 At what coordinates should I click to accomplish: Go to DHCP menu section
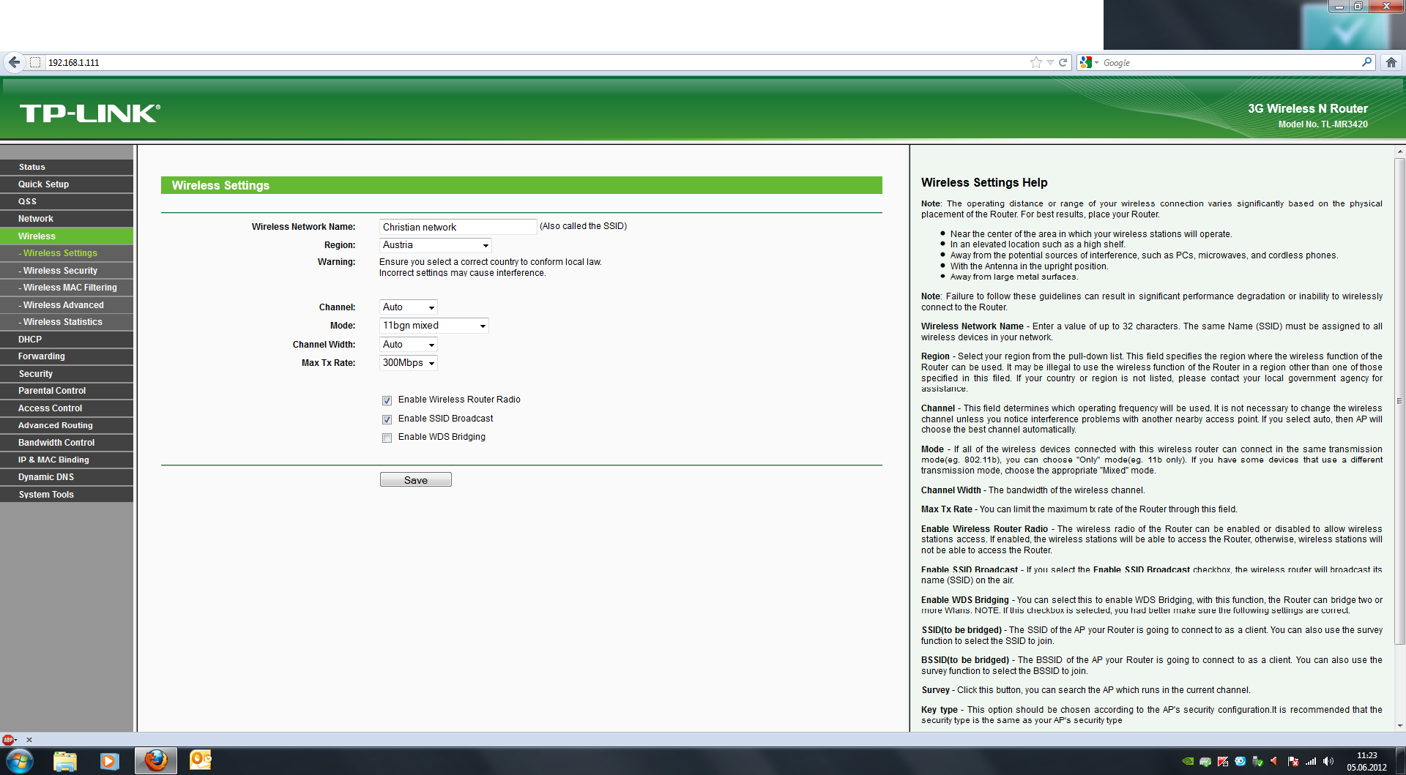(30, 340)
